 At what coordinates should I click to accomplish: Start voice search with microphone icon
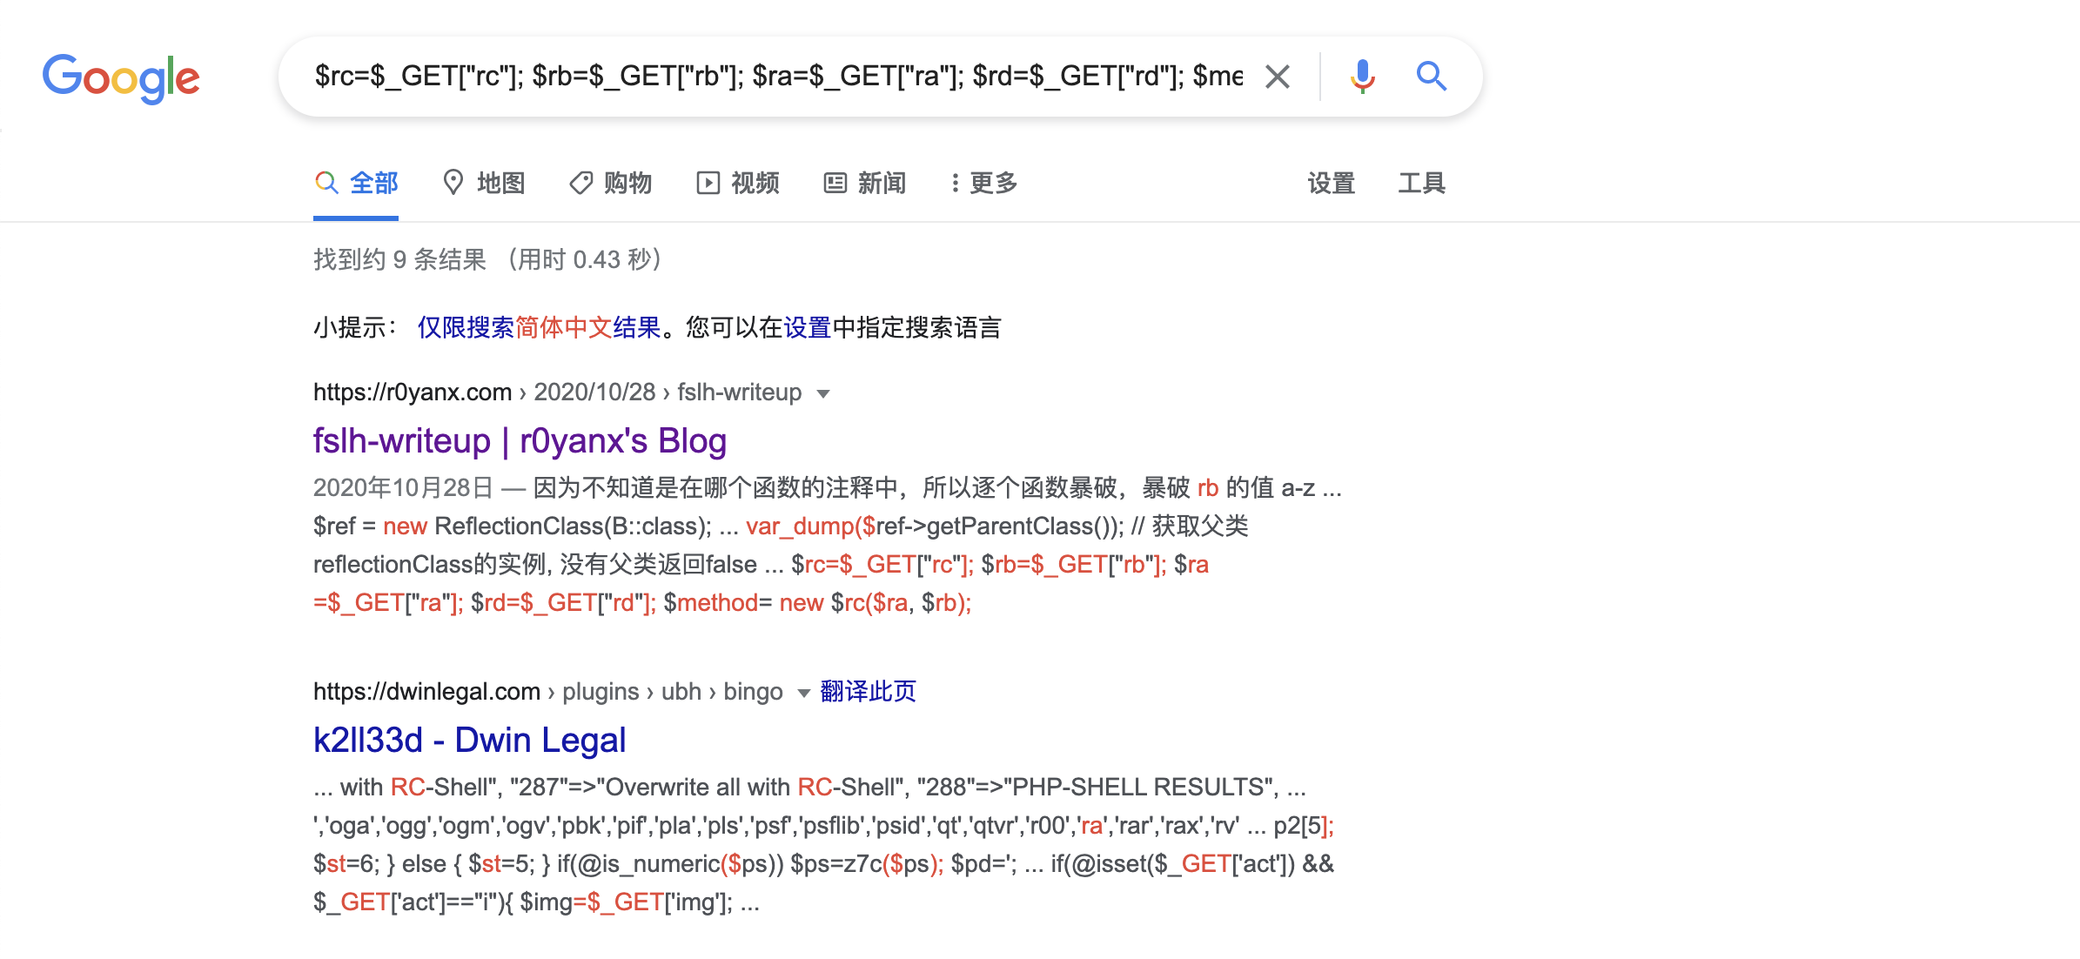tap(1362, 77)
